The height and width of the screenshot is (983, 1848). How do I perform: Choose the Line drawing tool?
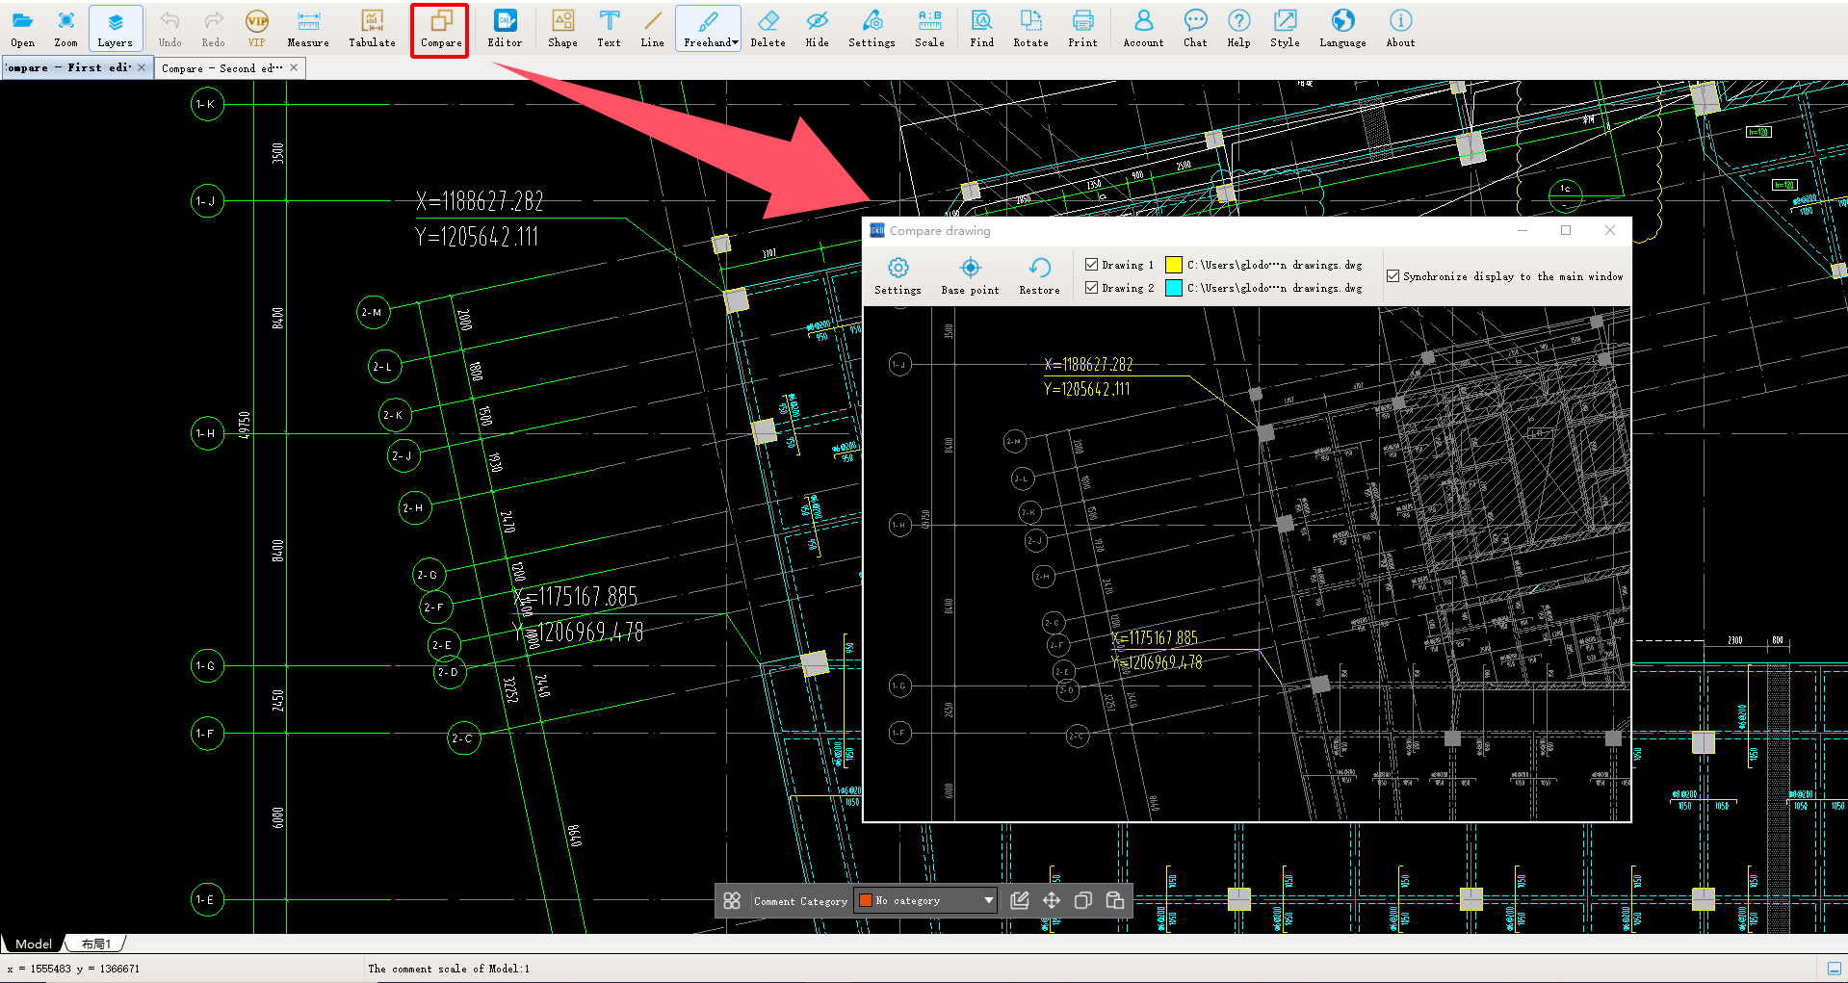point(652,29)
